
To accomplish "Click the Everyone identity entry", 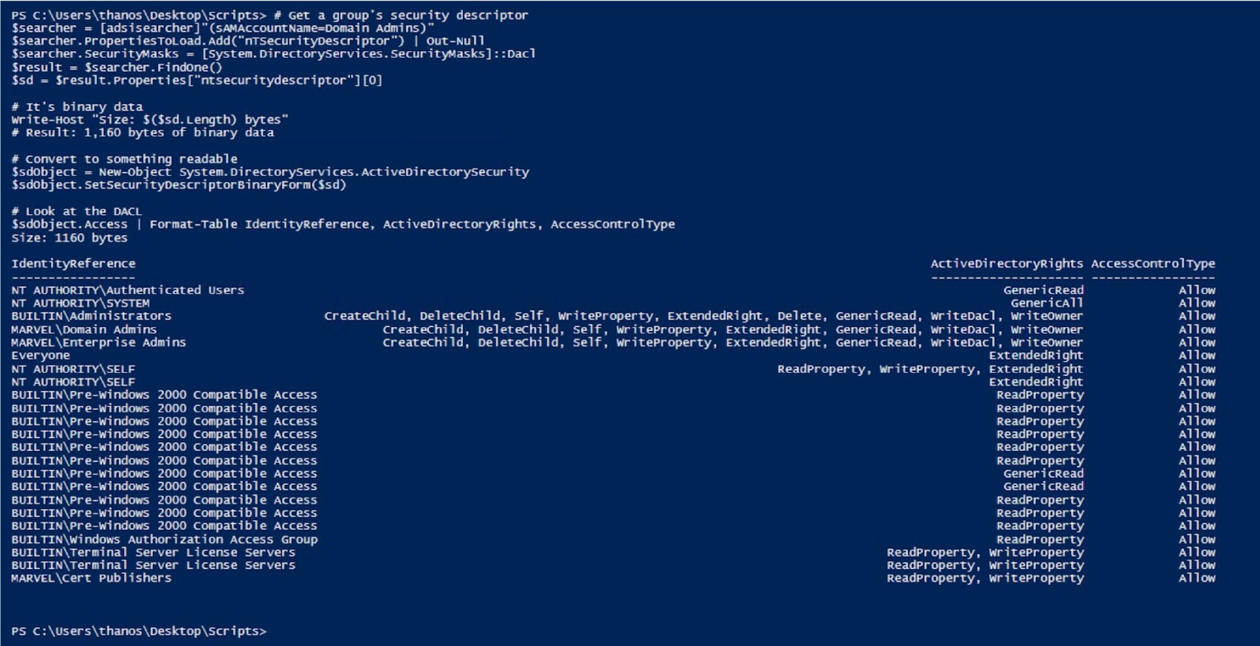I will [x=40, y=356].
